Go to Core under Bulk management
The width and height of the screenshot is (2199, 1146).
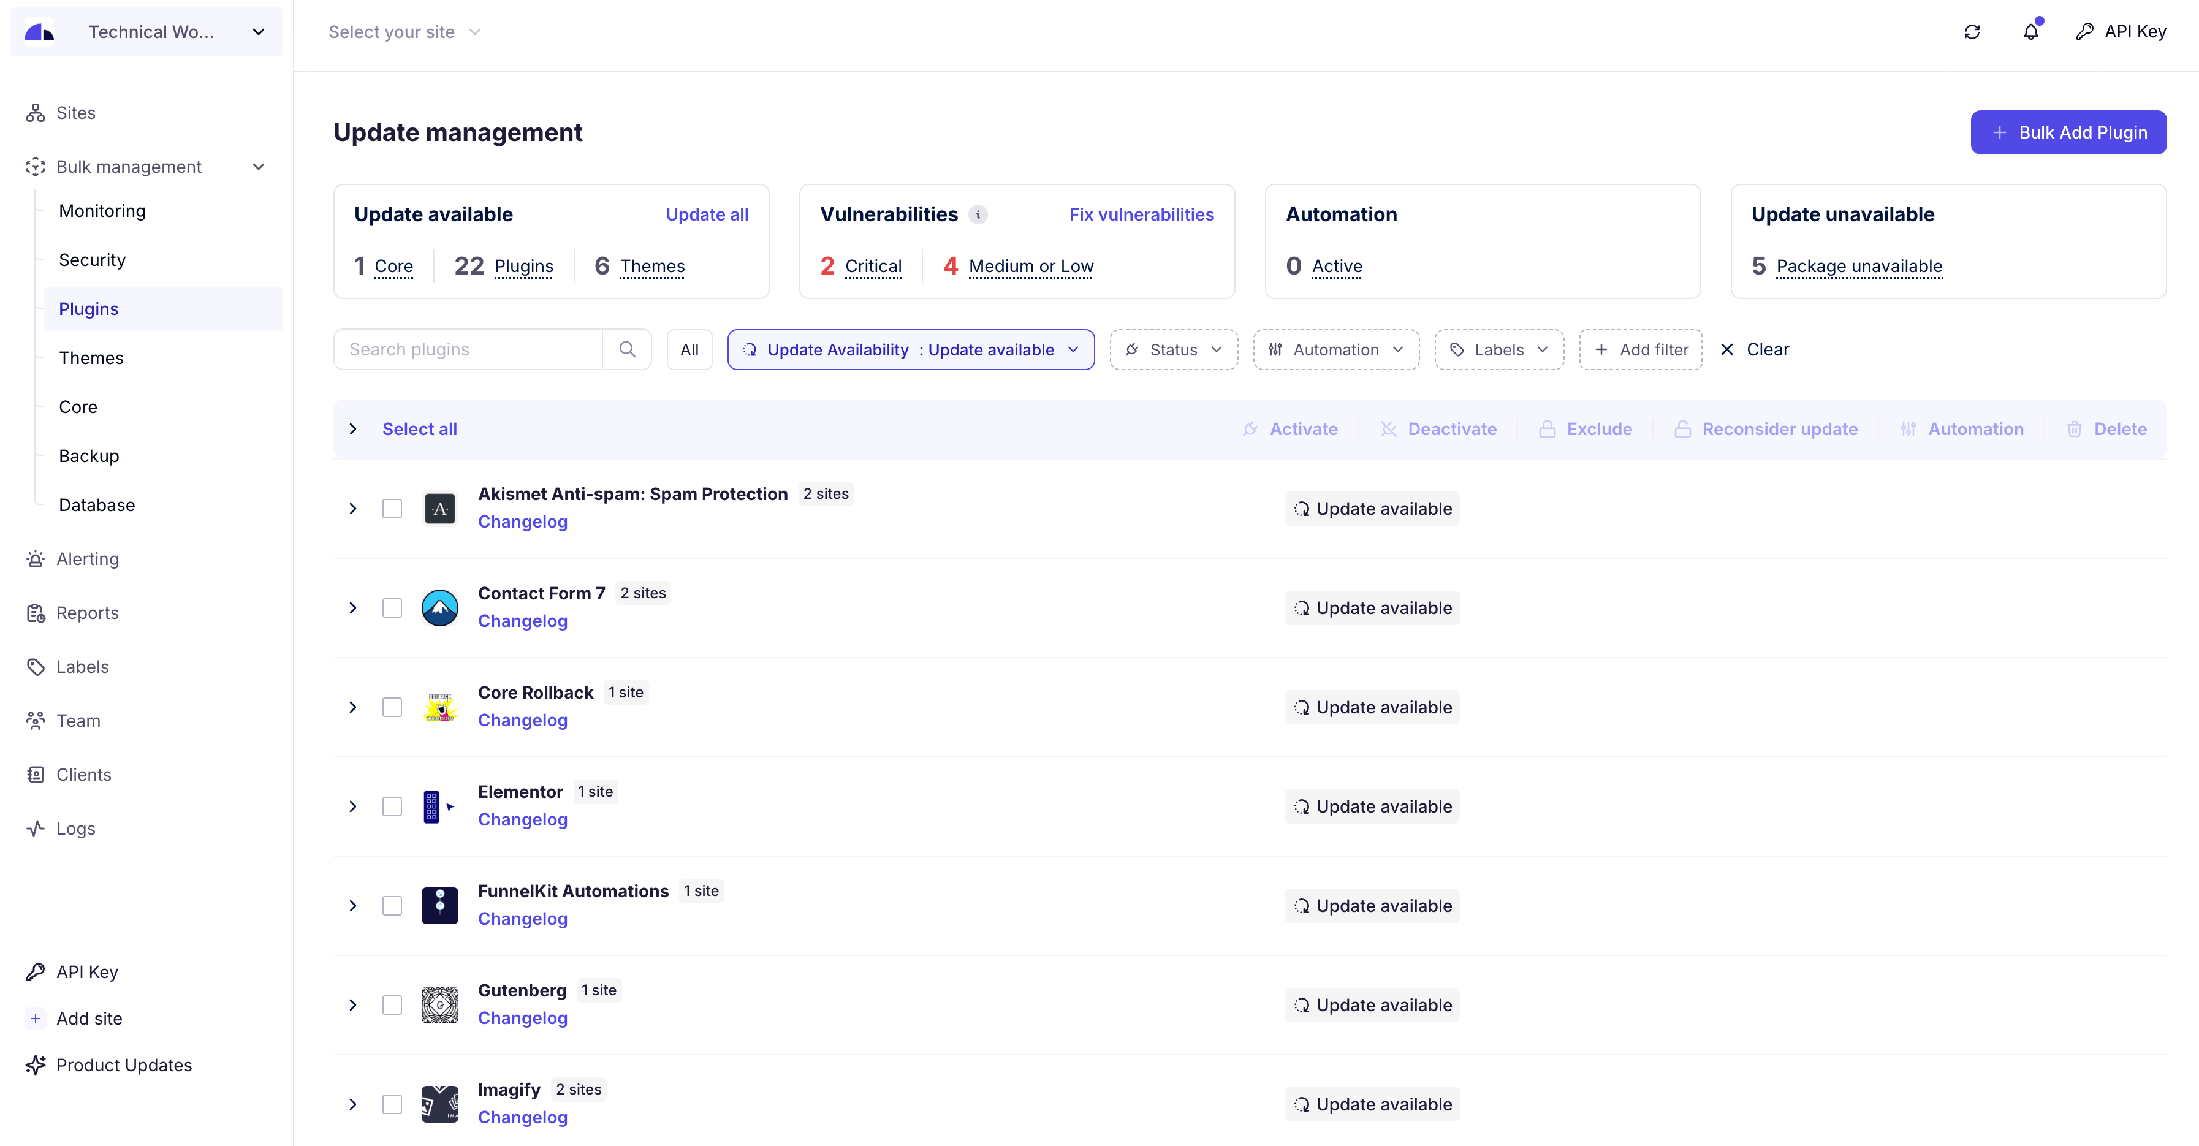(78, 406)
